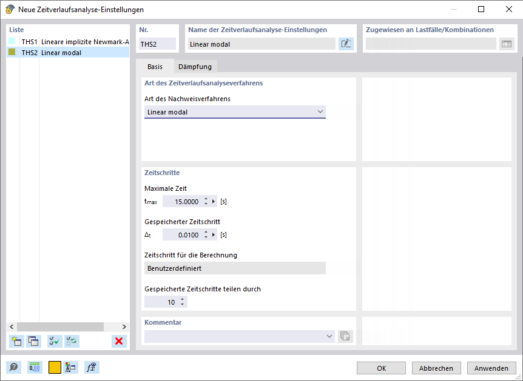Select the THS2 Linear modal list row
523x381 pixels.
click(68, 53)
